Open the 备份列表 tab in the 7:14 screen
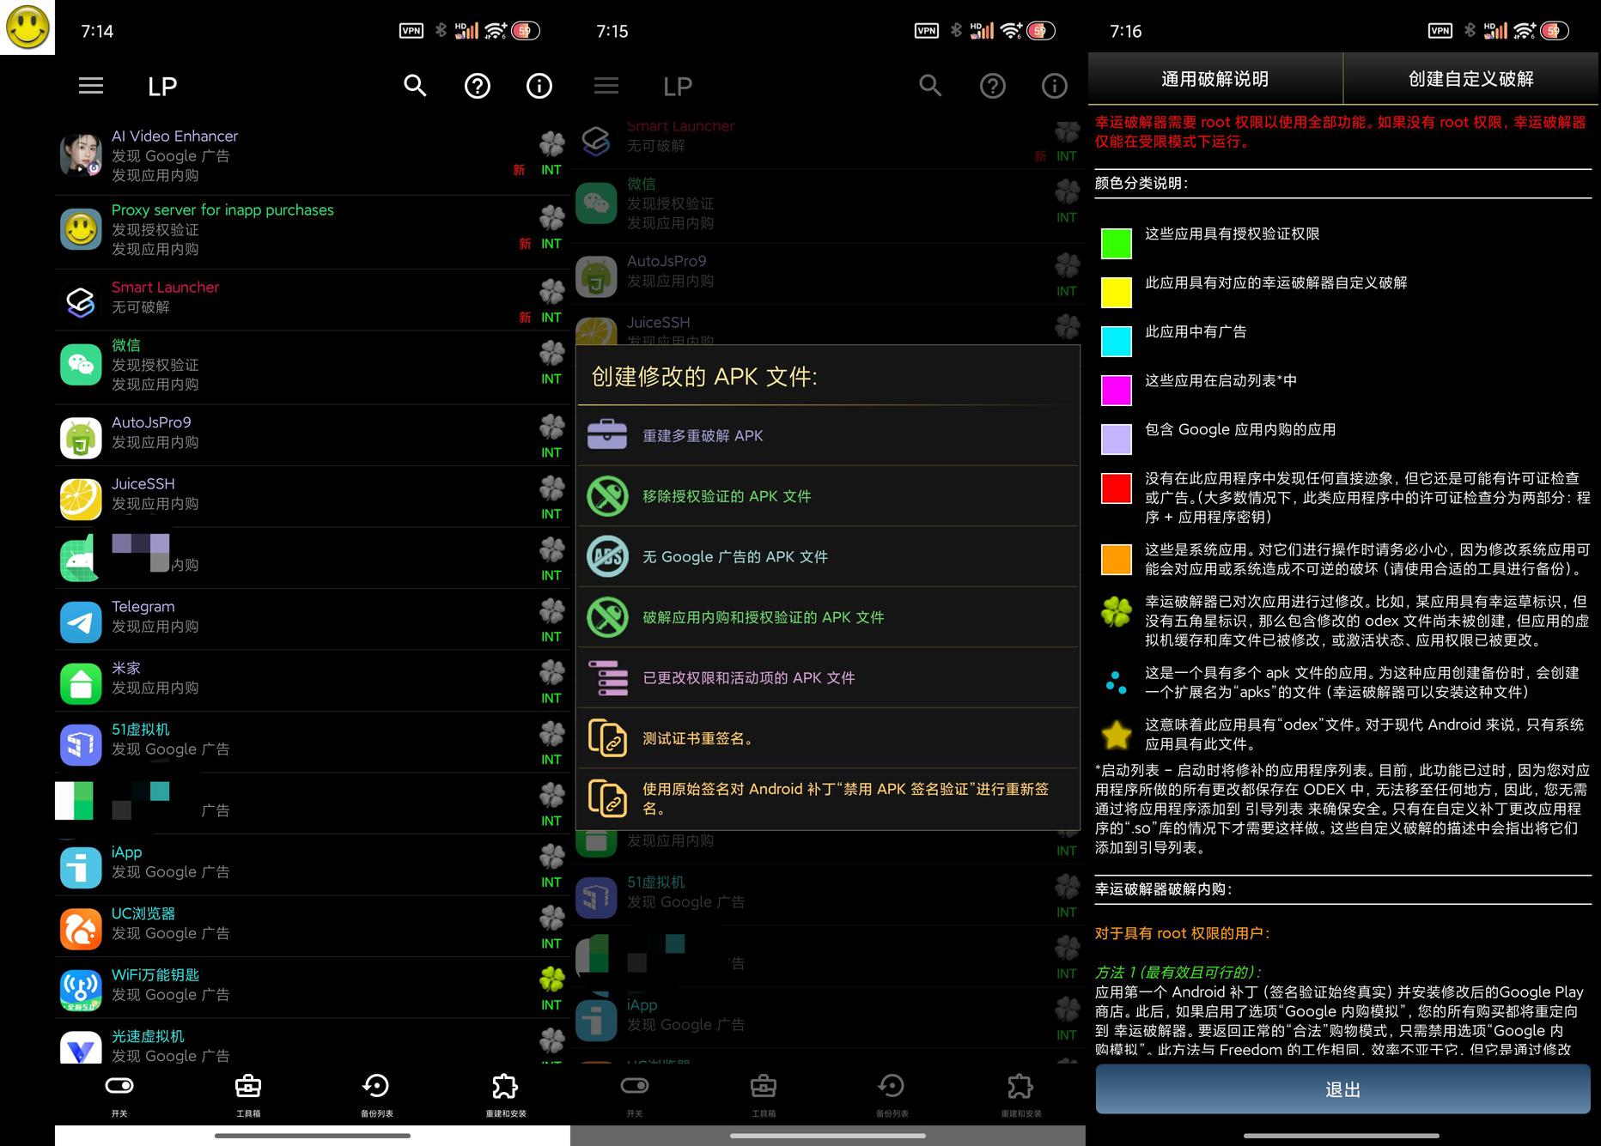This screenshot has width=1601, height=1146. point(376,1094)
